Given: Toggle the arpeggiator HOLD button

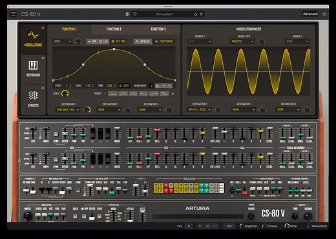Looking at the screenshot, I should click(75, 216).
